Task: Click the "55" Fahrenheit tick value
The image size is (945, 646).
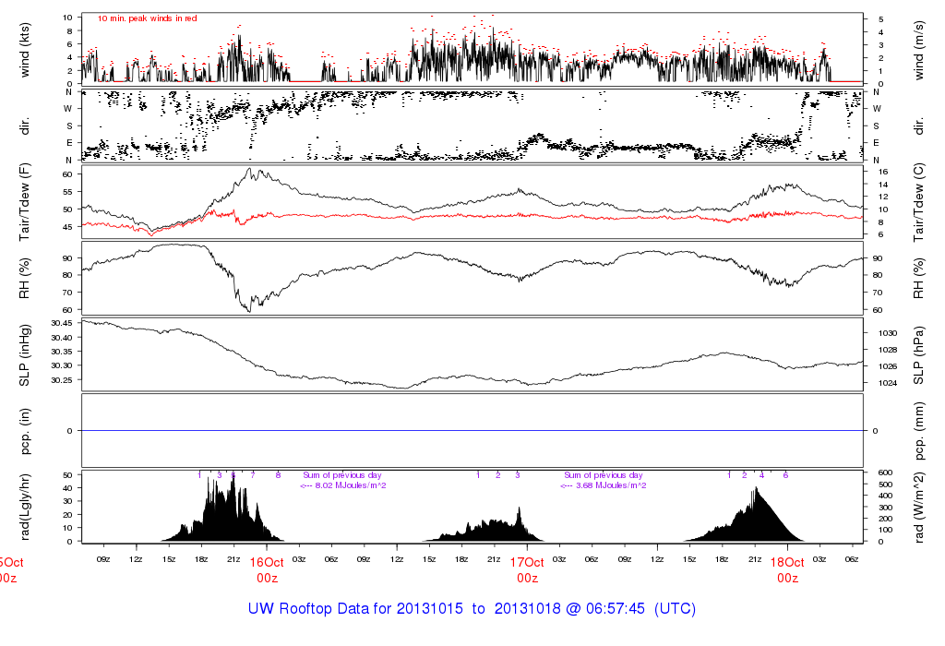Action: click(x=67, y=192)
